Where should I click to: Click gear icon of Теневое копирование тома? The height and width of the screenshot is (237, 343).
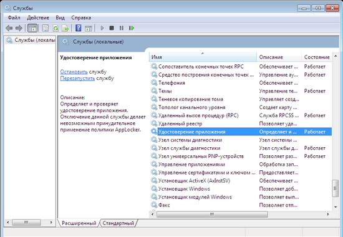[x=154, y=99]
